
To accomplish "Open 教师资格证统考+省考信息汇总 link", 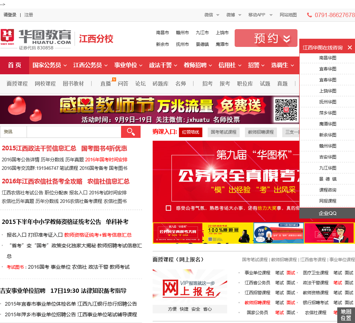I will click(98, 235).
